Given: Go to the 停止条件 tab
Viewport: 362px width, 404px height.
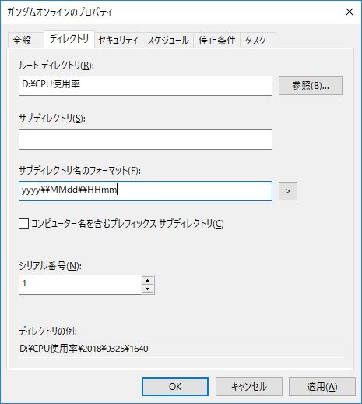Looking at the screenshot, I should 216,41.
